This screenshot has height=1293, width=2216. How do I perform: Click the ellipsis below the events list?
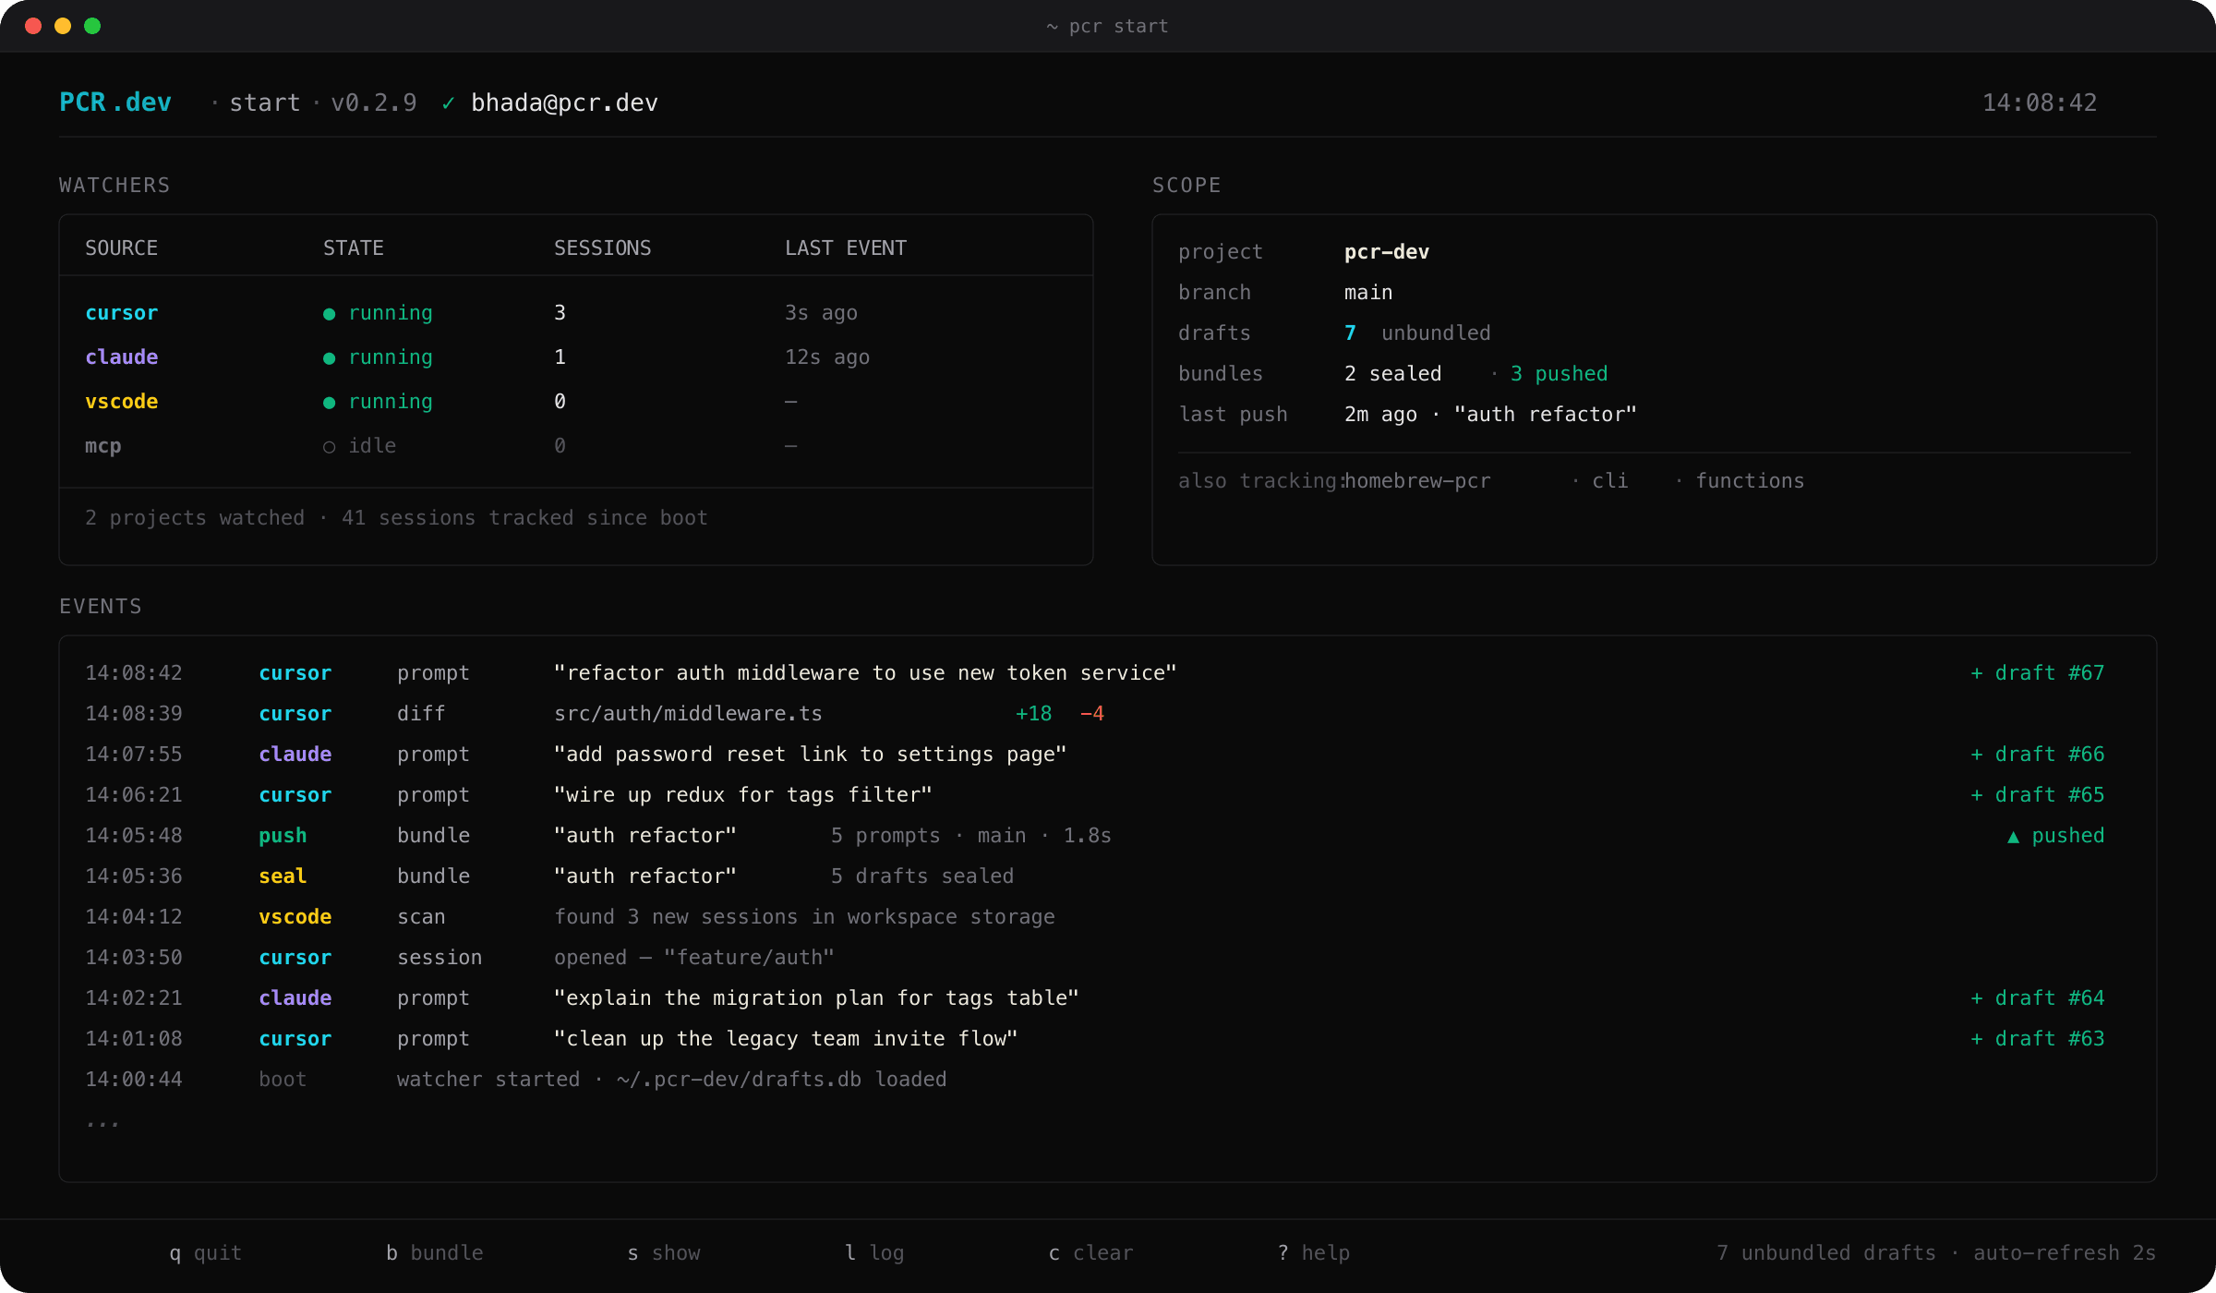(x=102, y=1126)
